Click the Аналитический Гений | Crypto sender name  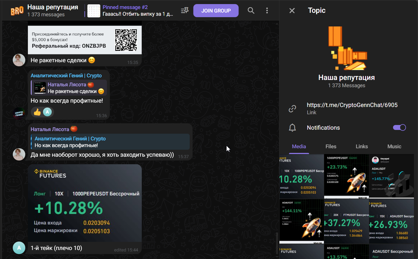[x=66, y=76]
